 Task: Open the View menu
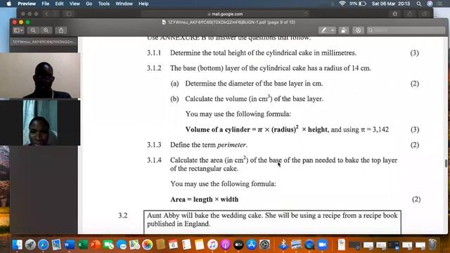coord(75,4)
